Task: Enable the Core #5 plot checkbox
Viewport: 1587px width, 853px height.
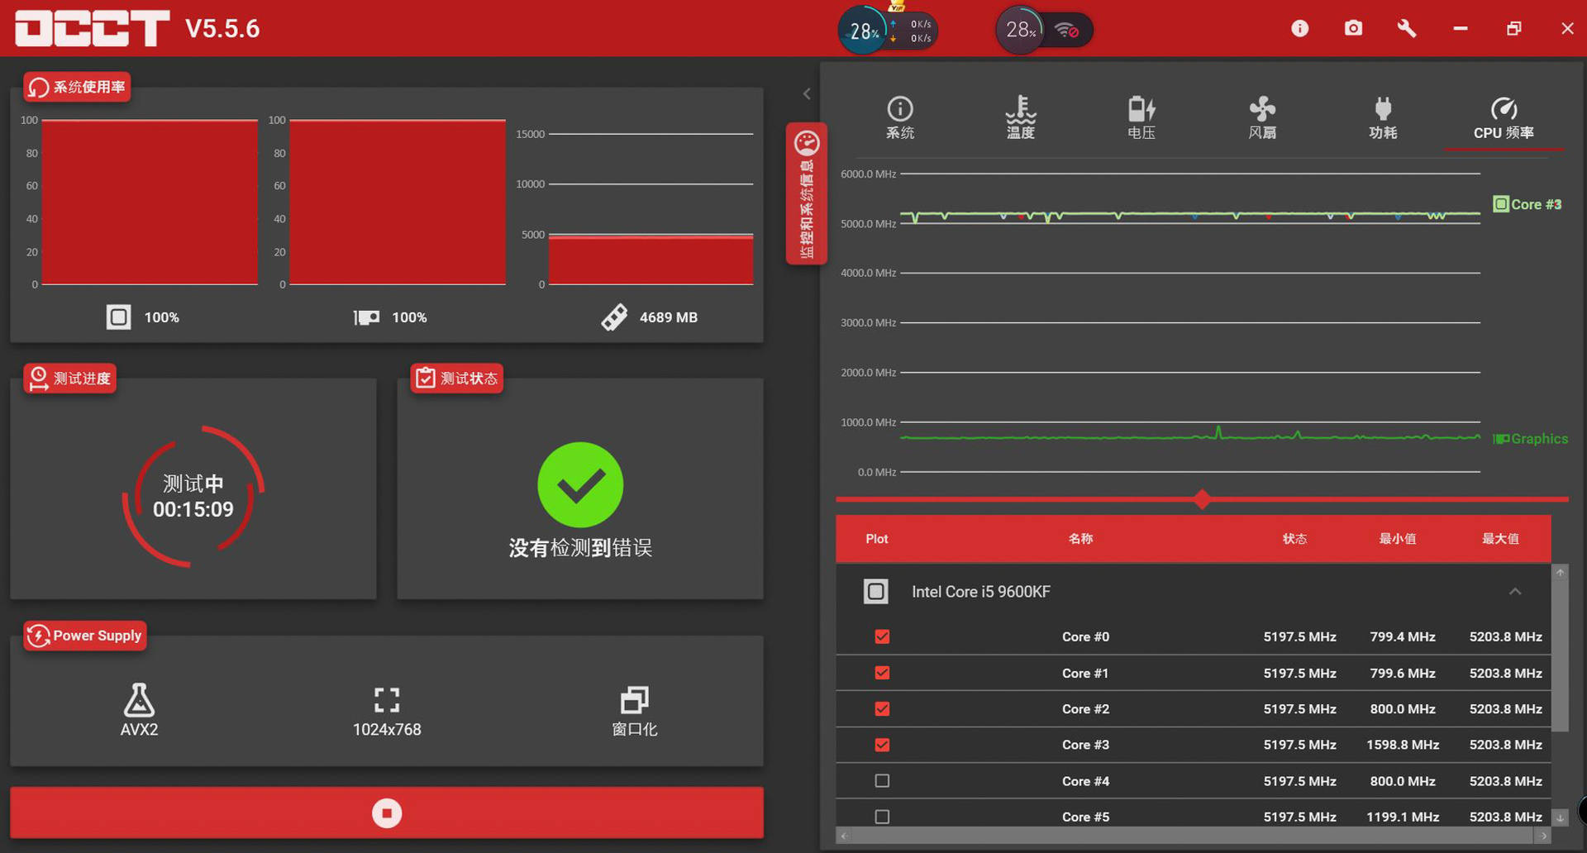Action: [x=882, y=817]
